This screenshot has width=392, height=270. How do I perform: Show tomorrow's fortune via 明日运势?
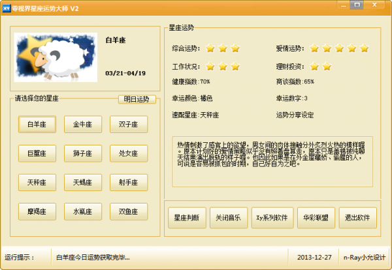137,99
